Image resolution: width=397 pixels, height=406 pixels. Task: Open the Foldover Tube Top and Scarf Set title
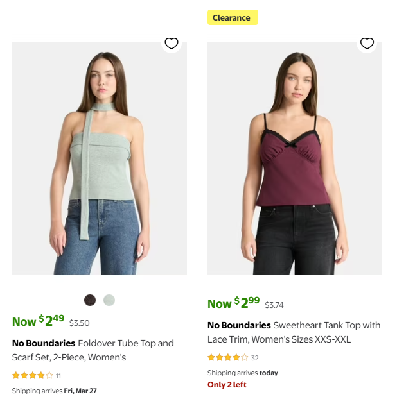click(93, 350)
